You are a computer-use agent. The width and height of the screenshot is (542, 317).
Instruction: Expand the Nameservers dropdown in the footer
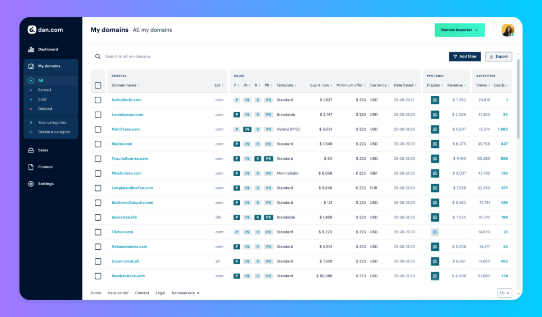184,293
